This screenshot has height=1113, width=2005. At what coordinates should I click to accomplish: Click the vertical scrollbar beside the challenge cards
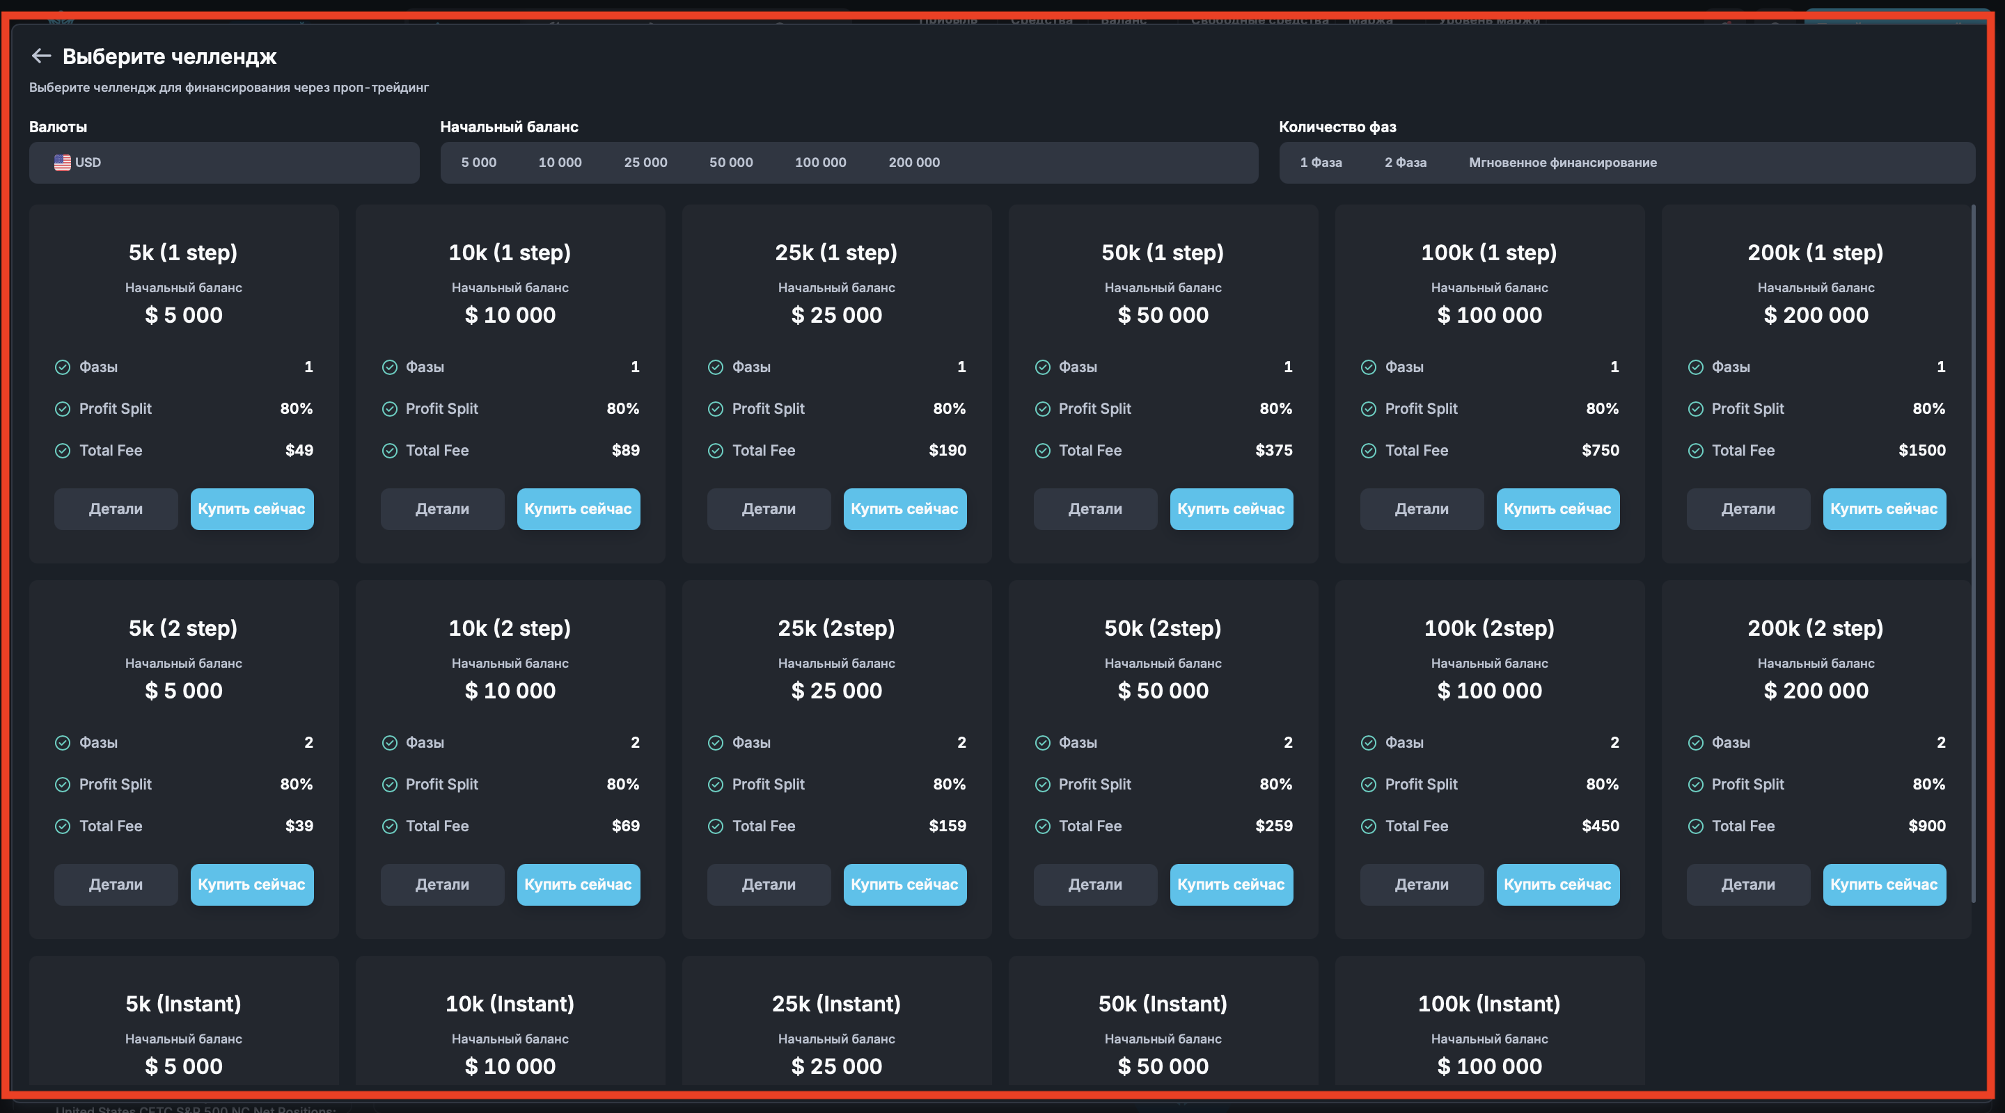(x=1973, y=552)
